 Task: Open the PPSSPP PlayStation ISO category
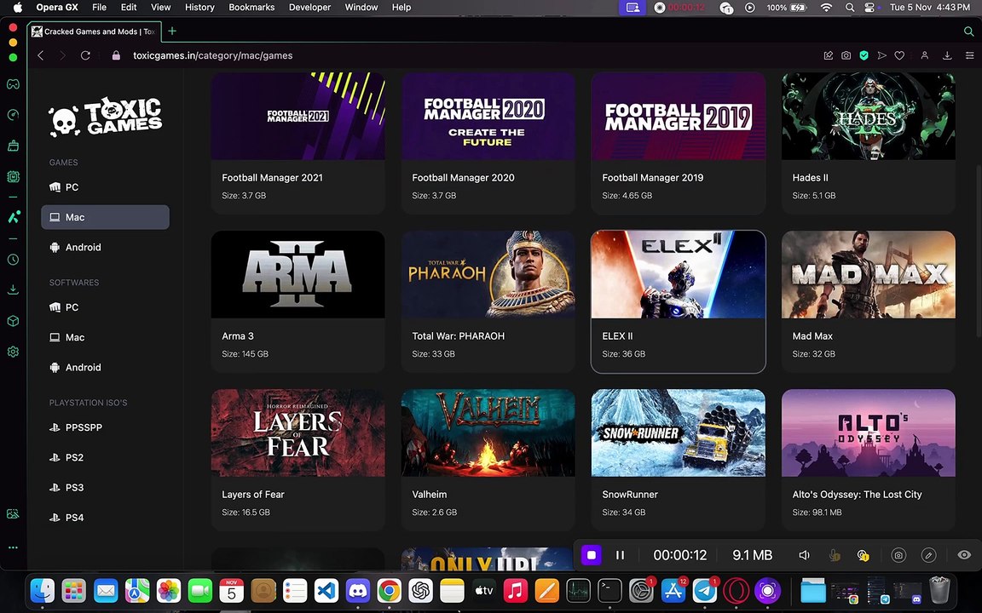[105, 427]
